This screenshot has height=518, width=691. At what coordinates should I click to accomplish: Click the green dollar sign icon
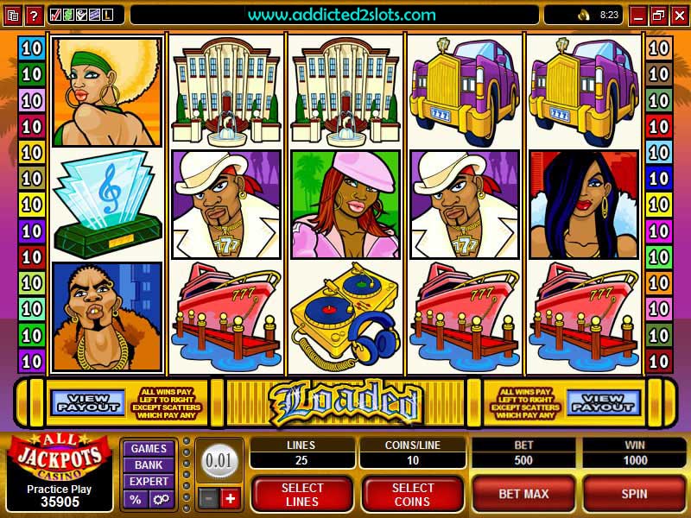[x=69, y=16]
